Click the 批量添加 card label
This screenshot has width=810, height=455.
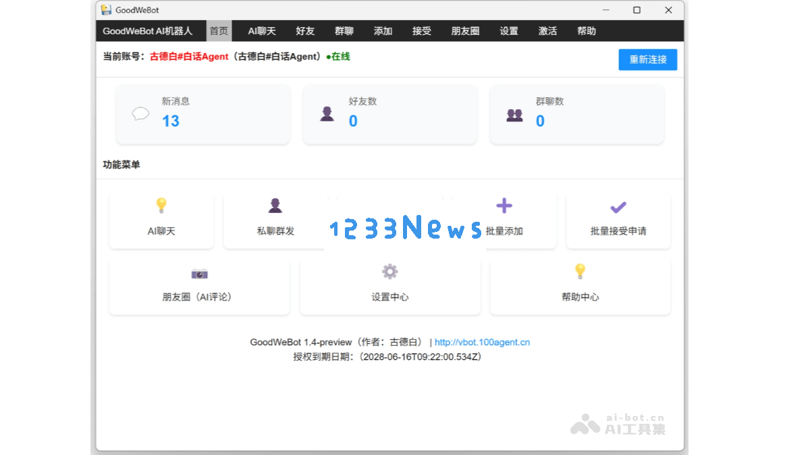point(504,231)
